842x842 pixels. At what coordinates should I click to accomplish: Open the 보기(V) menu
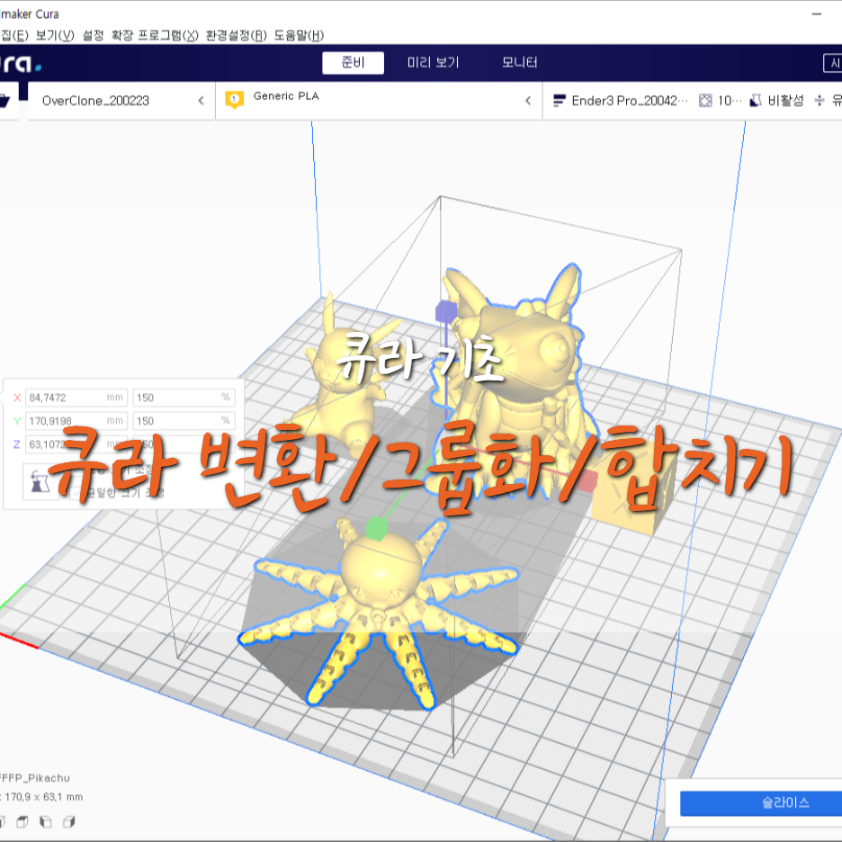tap(55, 35)
